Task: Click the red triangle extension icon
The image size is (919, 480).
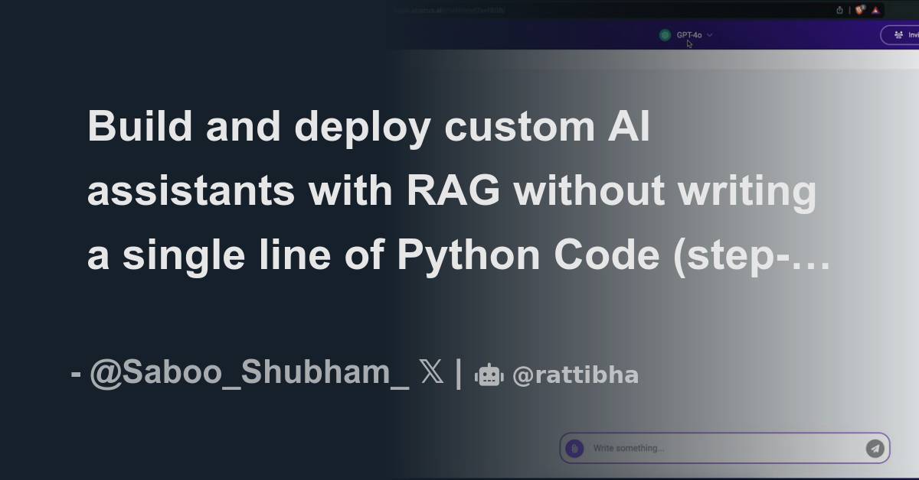Action: (x=875, y=10)
